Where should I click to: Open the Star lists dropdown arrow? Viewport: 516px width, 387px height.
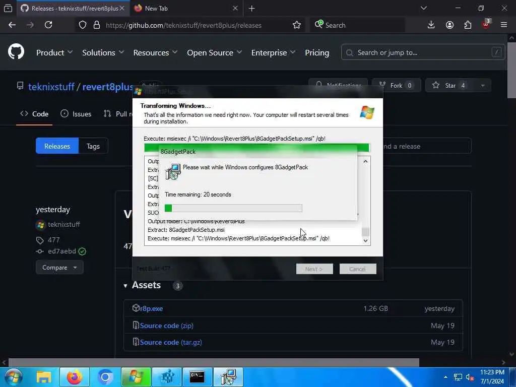click(483, 85)
